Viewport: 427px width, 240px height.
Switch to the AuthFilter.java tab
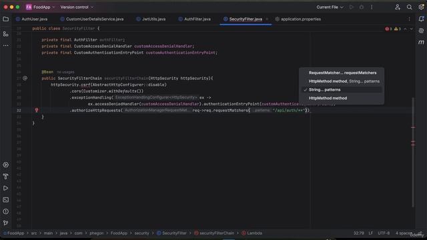pyautogui.click(x=194, y=19)
